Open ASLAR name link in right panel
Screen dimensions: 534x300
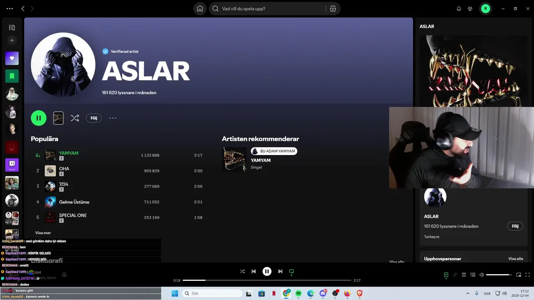(x=431, y=217)
